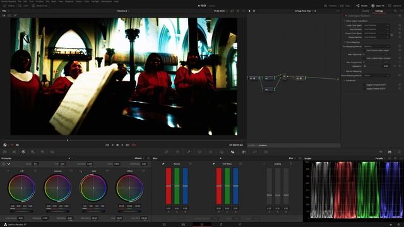Image resolution: width=404 pixels, height=227 pixels.
Task: Click the auto balance icon in Primaries
Action: [3, 164]
